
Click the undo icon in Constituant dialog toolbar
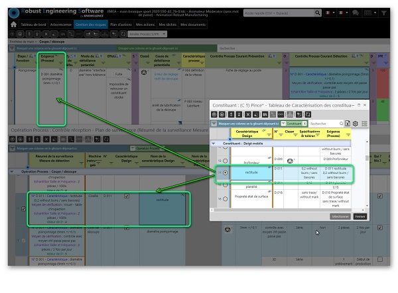coord(298,114)
